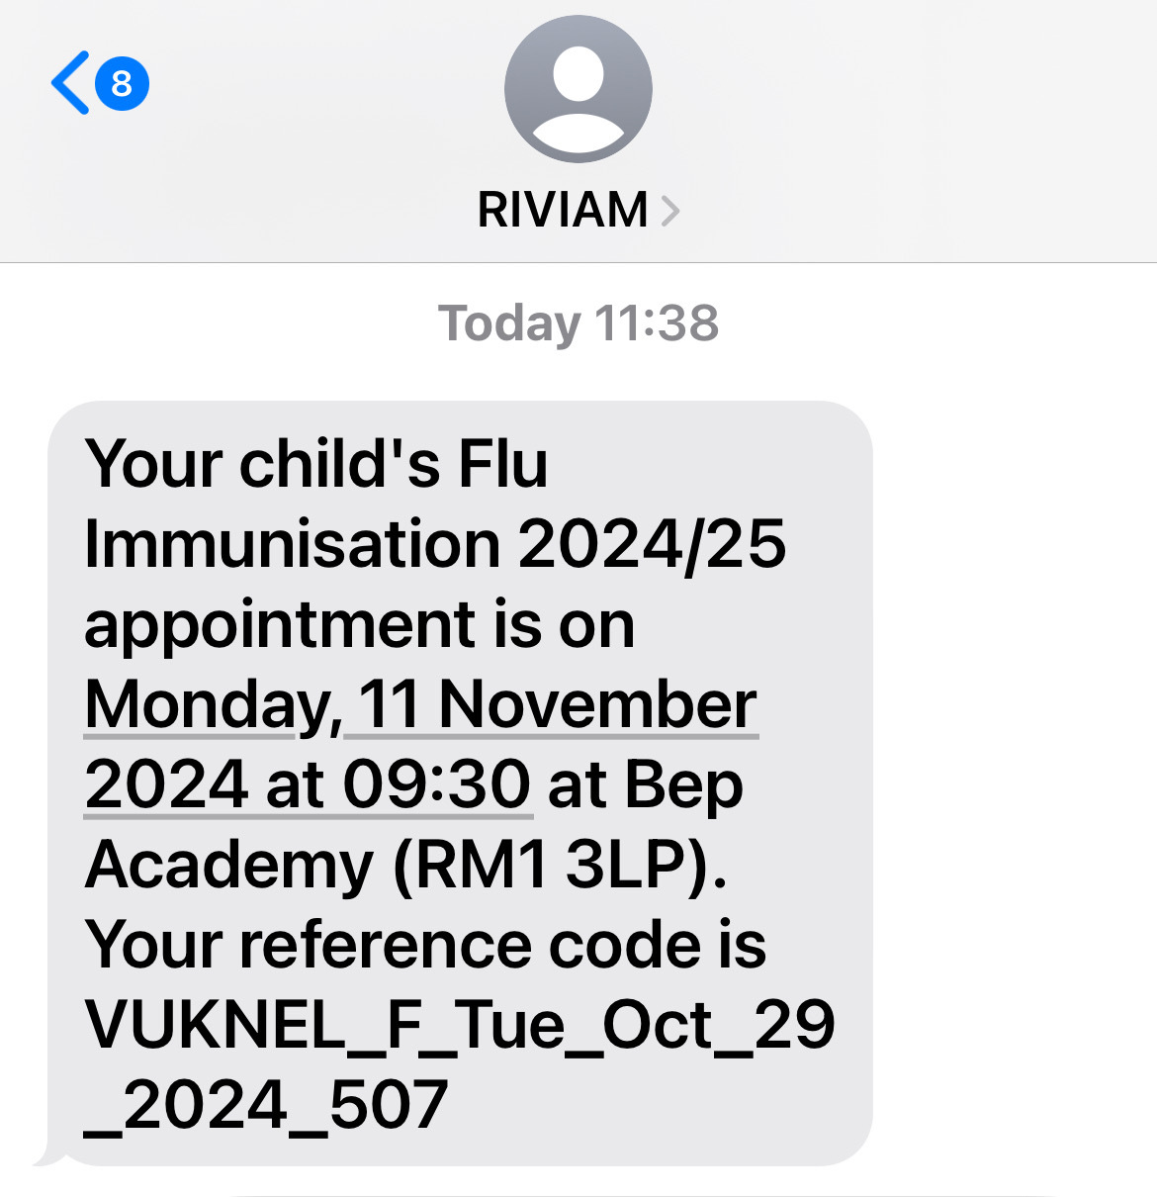1157x1197 pixels.
Task: Tap the appointment is on line
Action: [x=360, y=626]
